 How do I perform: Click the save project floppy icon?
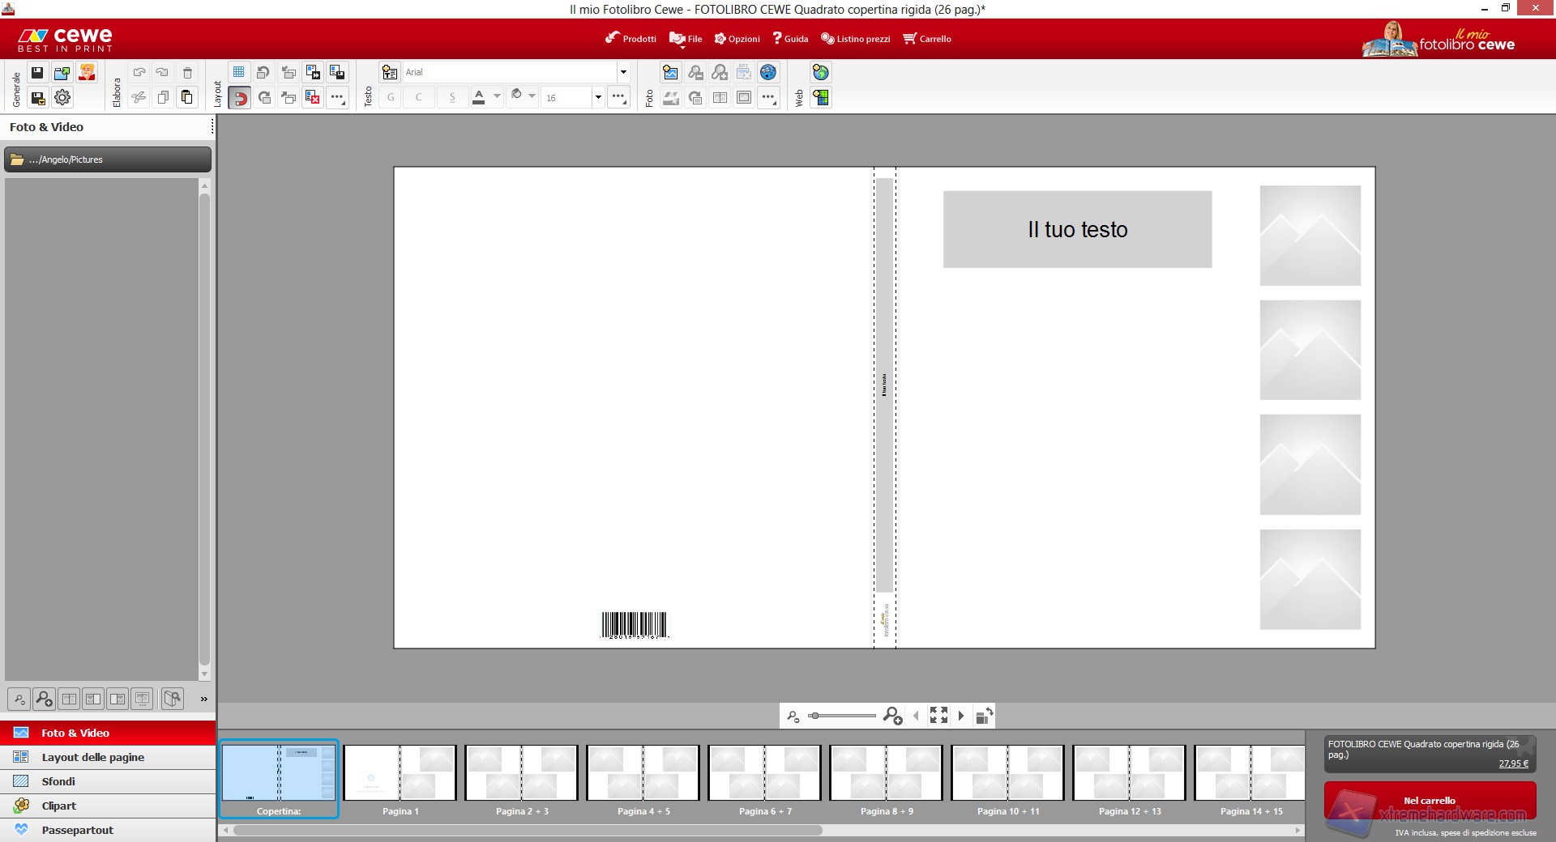[37, 73]
